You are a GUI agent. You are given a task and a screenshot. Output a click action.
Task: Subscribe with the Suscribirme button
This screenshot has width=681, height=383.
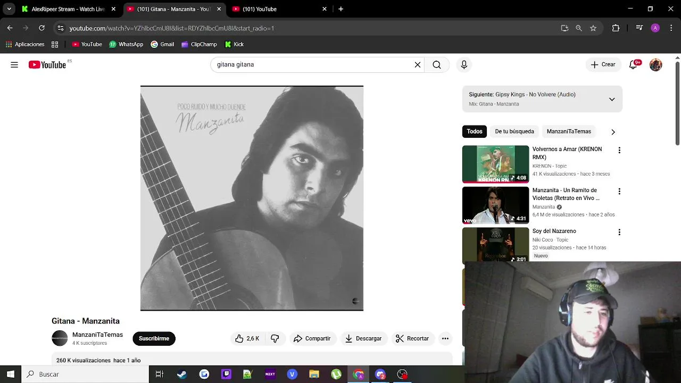154,338
